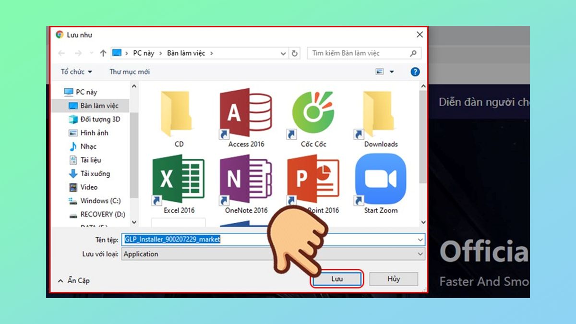Viewport: 576px width, 324px height.
Task: Select the Excel 2016 shortcut icon
Action: [x=178, y=180]
